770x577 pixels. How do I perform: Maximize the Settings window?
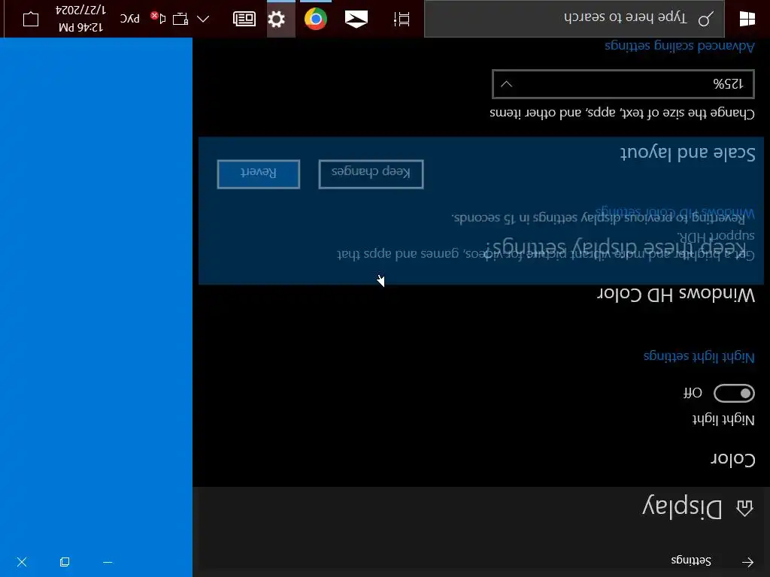[65, 562]
